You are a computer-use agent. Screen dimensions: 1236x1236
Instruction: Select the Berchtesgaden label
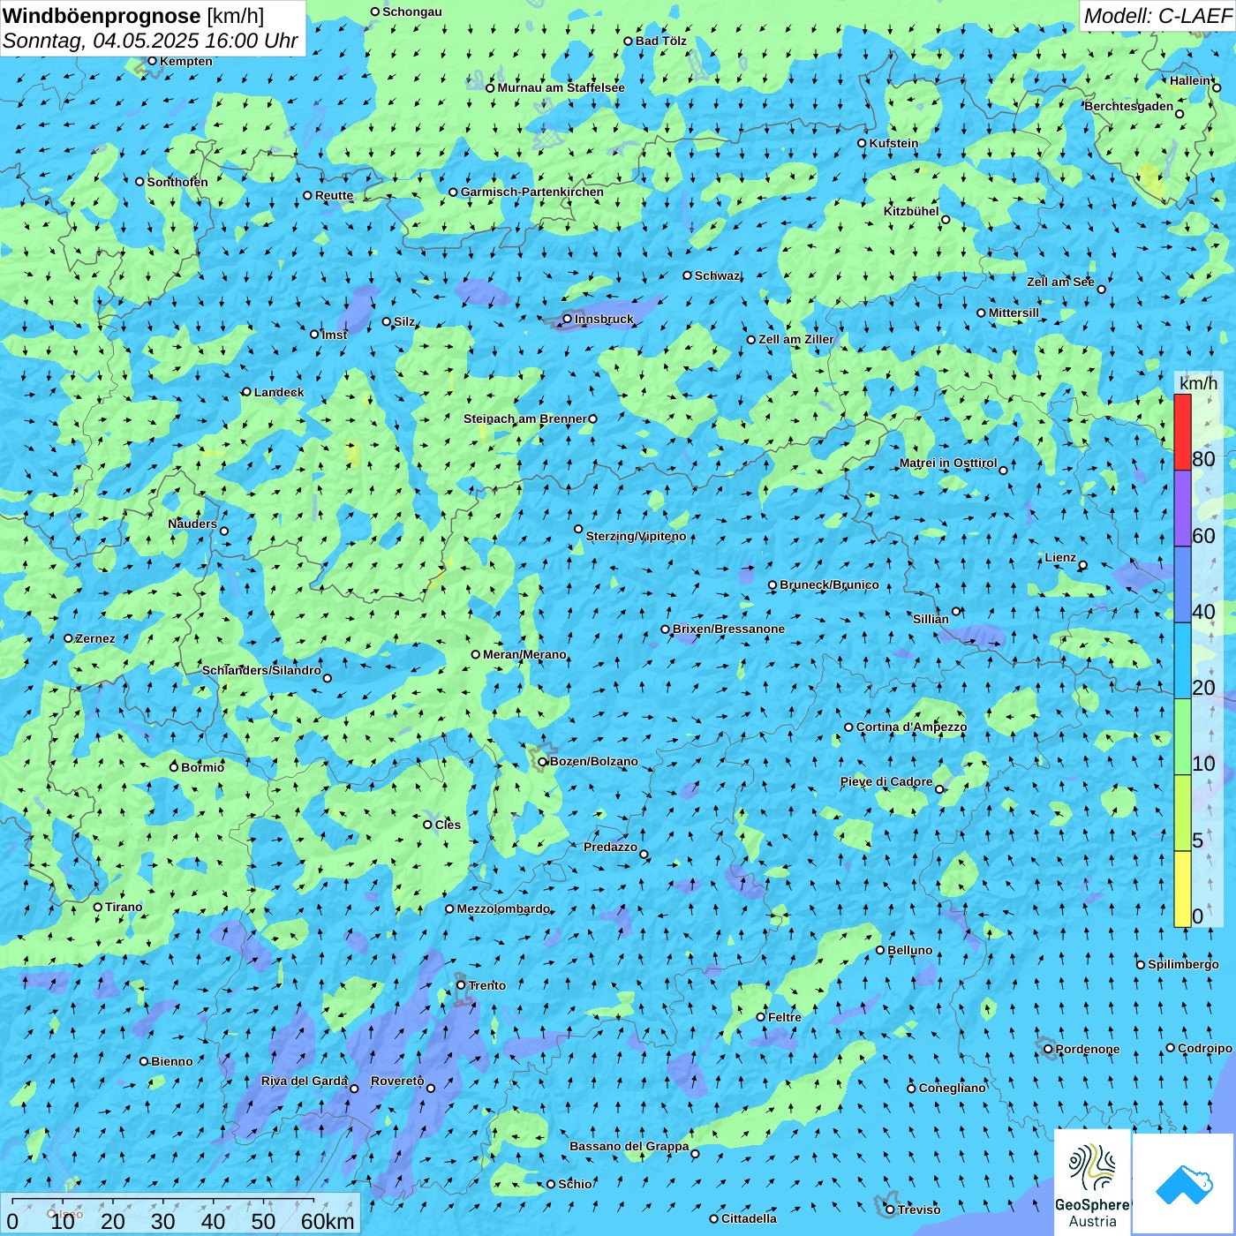(1129, 106)
